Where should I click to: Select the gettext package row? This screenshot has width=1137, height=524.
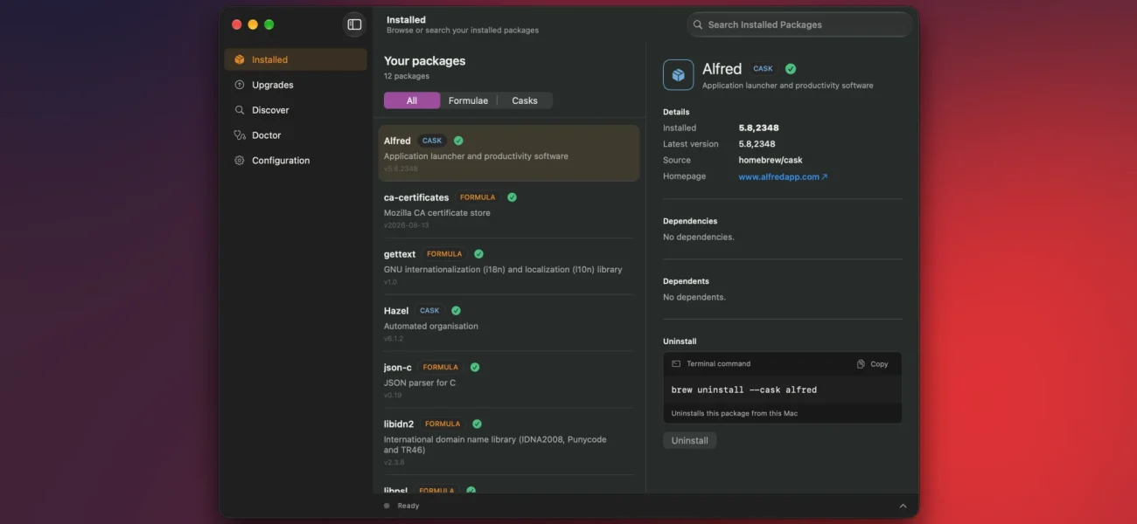pos(509,266)
